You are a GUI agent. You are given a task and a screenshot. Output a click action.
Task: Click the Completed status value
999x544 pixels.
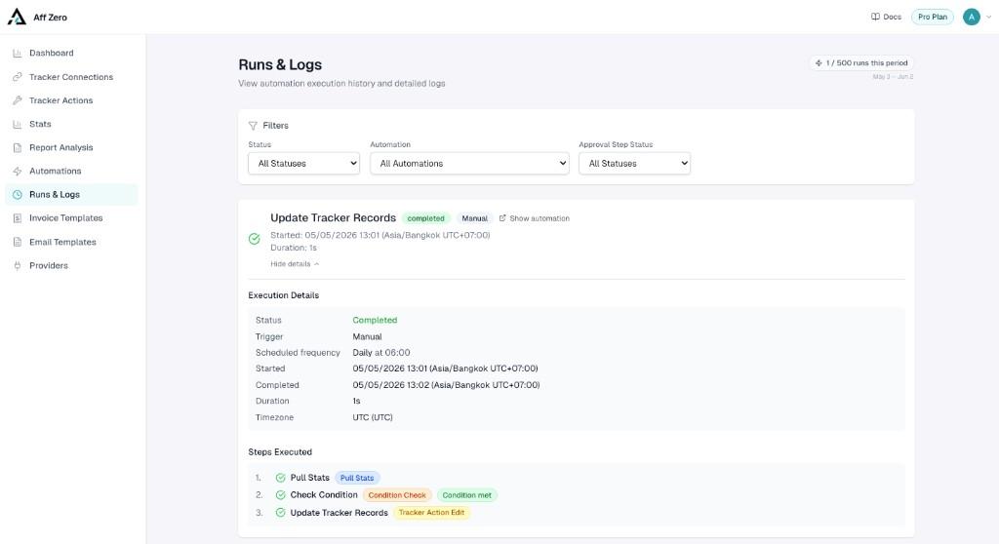pyautogui.click(x=375, y=321)
